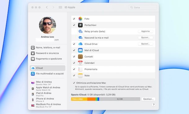The image size is (189, 114).
Task: Click the yellow Foto e video storage segment
Action: [x=79, y=99]
